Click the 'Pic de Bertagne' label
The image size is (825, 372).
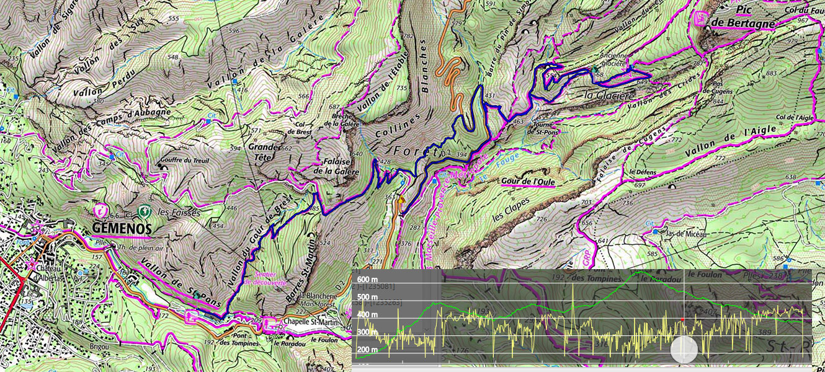744,17
